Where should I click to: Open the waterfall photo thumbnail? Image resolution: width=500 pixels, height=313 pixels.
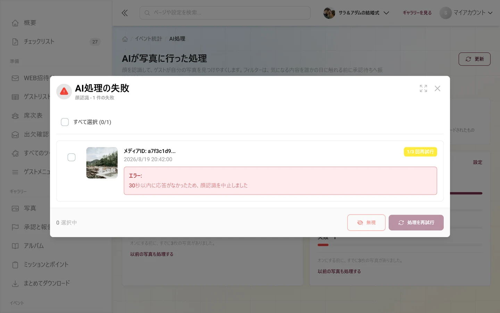click(102, 163)
